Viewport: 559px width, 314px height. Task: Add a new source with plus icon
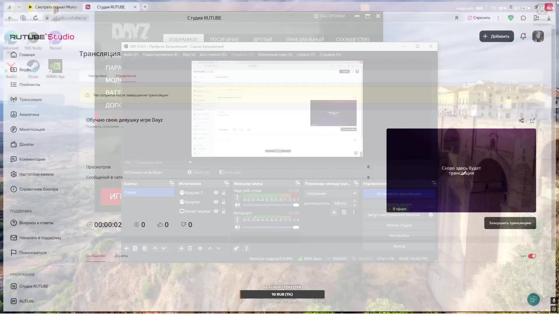point(181,248)
